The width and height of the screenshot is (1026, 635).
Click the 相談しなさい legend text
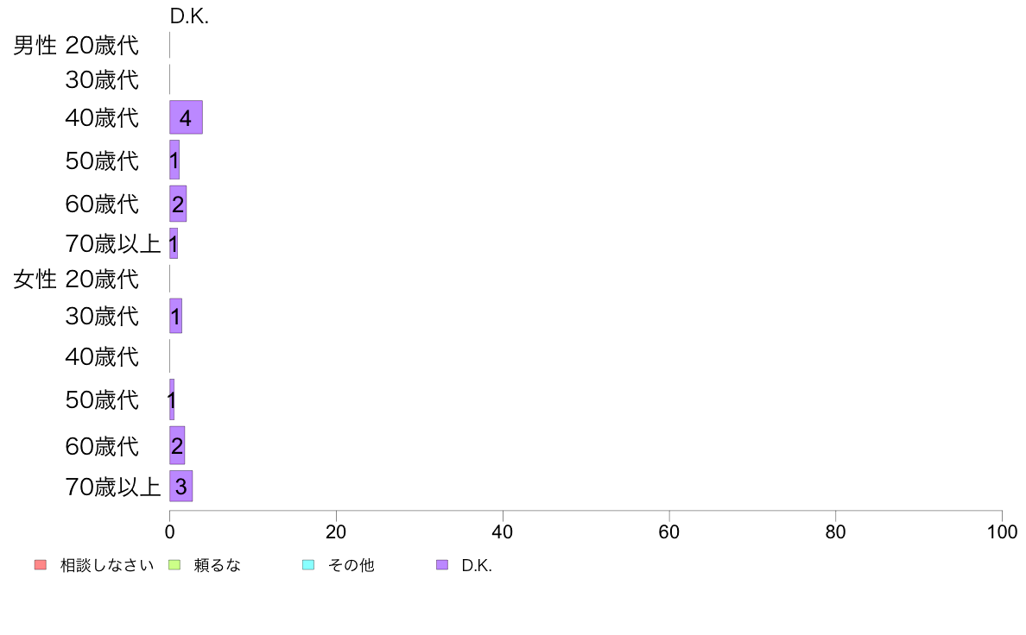tap(107, 565)
